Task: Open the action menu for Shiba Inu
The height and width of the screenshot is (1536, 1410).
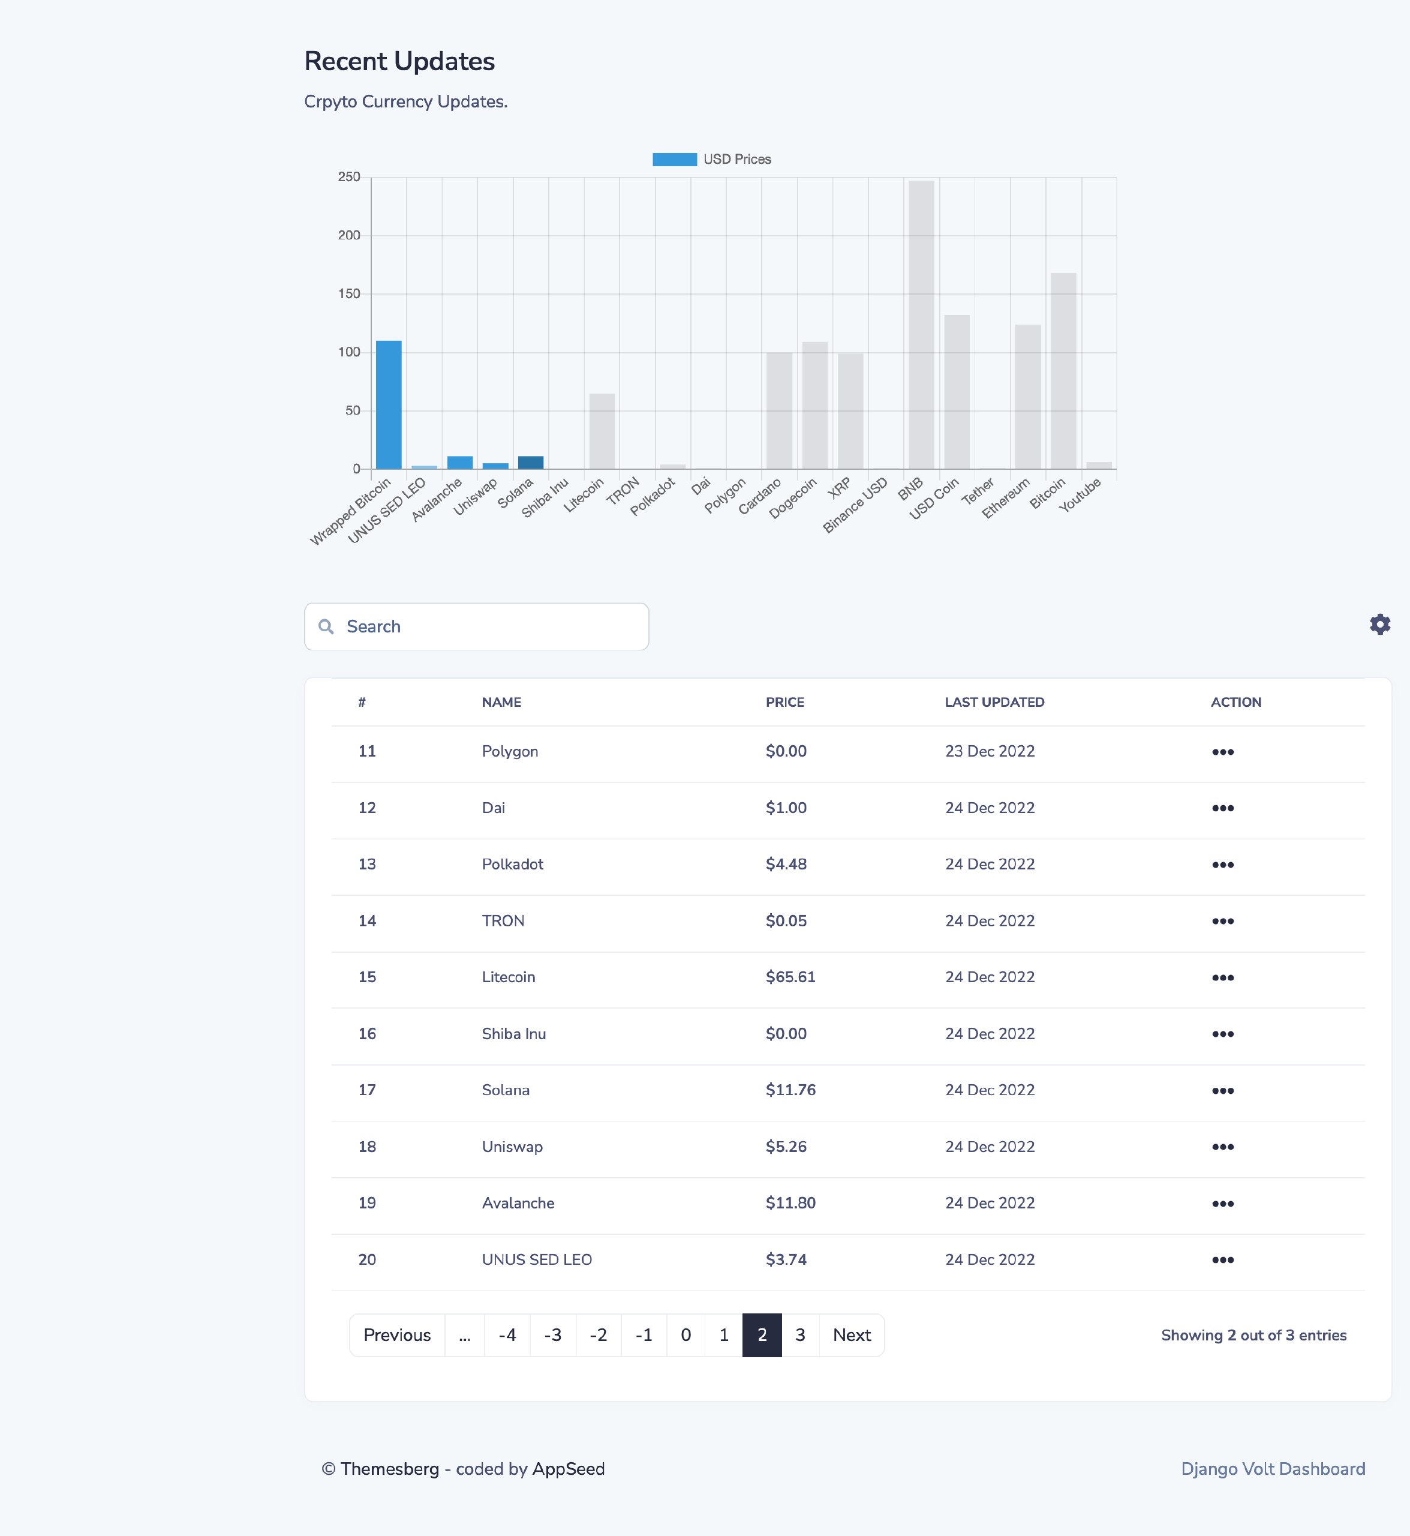Action: 1223,1034
